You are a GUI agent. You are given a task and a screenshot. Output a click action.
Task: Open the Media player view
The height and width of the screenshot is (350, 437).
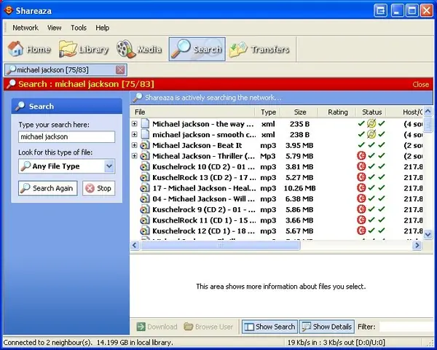tap(139, 49)
